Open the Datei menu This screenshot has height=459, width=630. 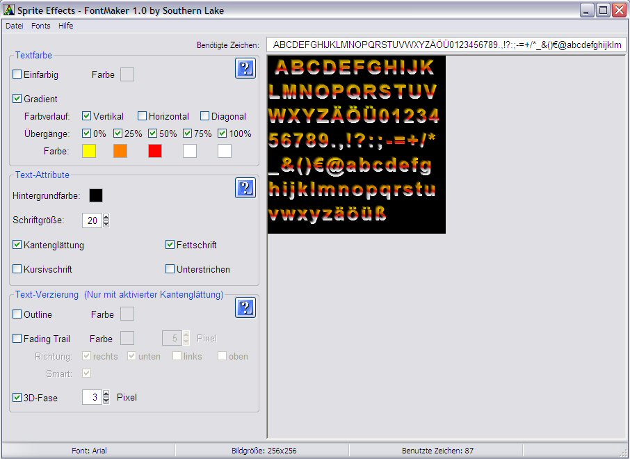click(15, 26)
